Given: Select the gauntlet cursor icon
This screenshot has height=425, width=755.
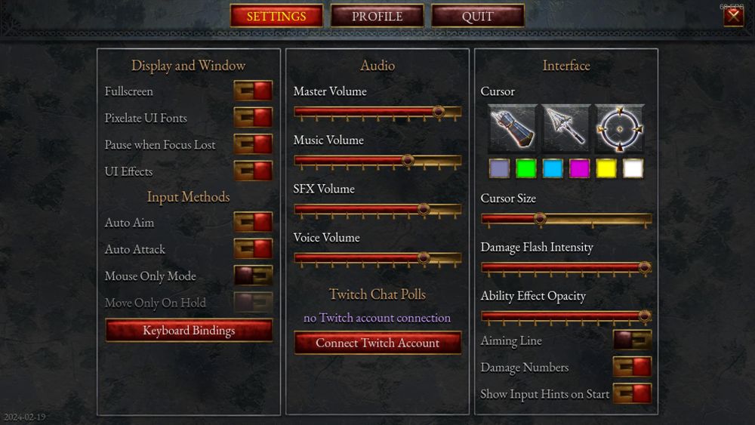Looking at the screenshot, I should click(513, 128).
